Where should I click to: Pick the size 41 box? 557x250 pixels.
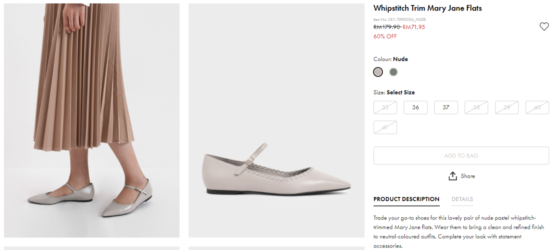pos(385,127)
